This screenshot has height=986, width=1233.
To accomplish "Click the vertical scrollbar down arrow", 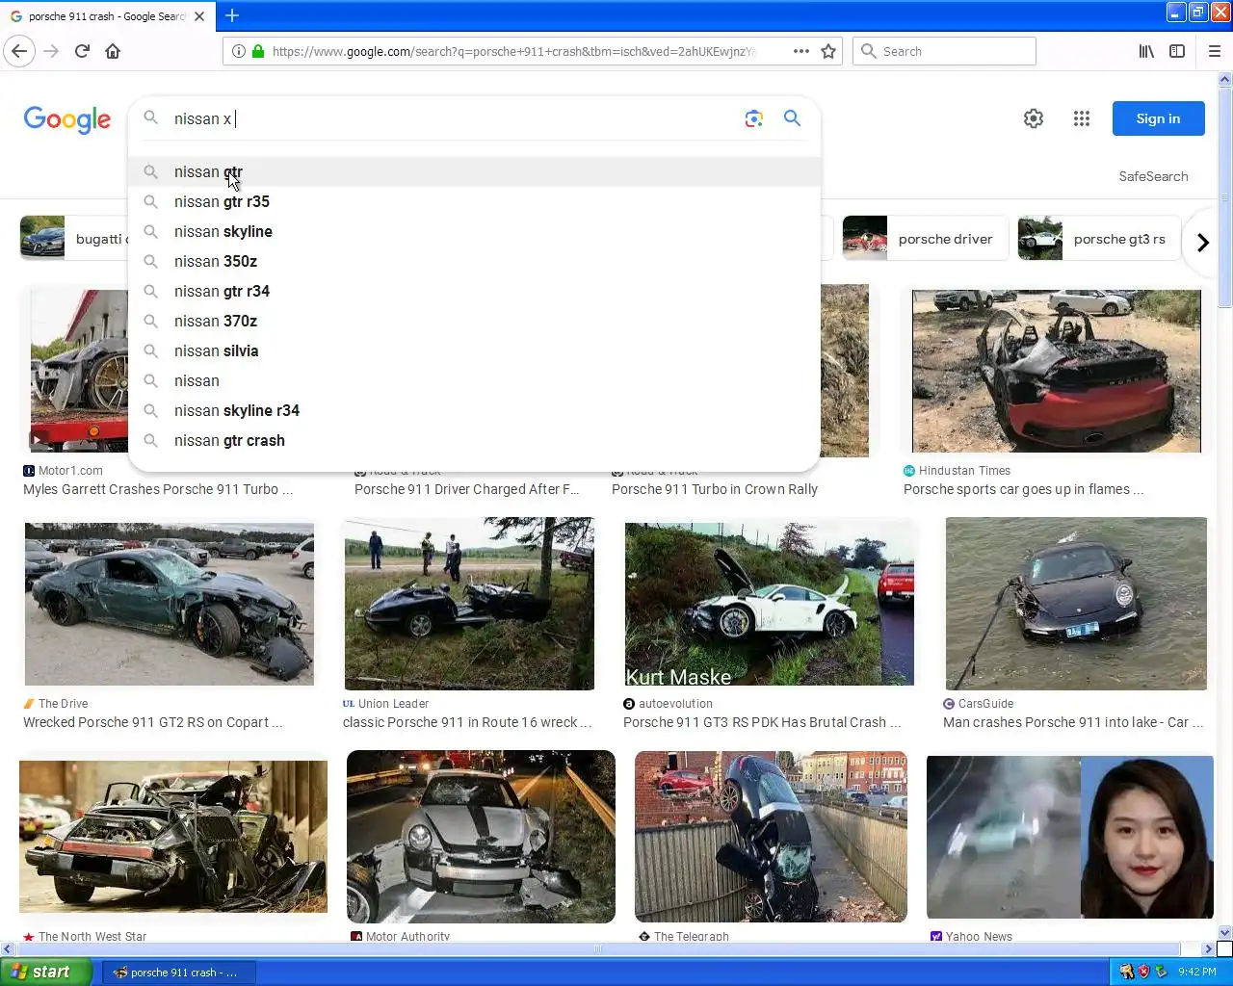I will coord(1225,932).
